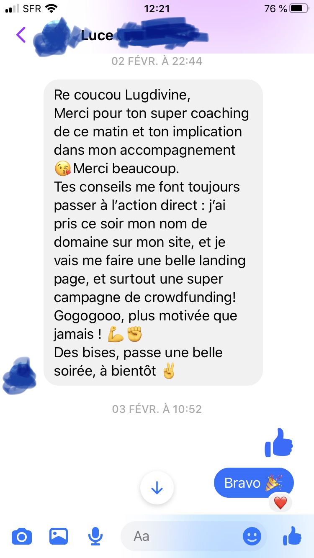Tap the large blue thumbs-up message

279,443
